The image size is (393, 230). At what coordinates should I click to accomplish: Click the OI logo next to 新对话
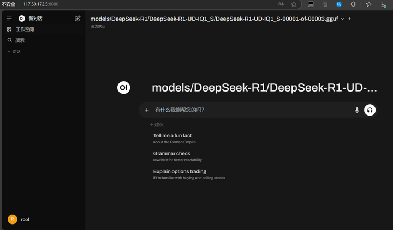point(22,19)
